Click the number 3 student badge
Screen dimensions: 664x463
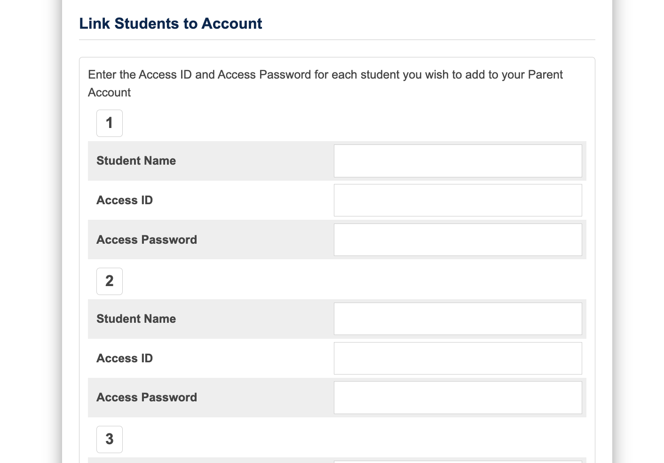pyautogui.click(x=110, y=439)
